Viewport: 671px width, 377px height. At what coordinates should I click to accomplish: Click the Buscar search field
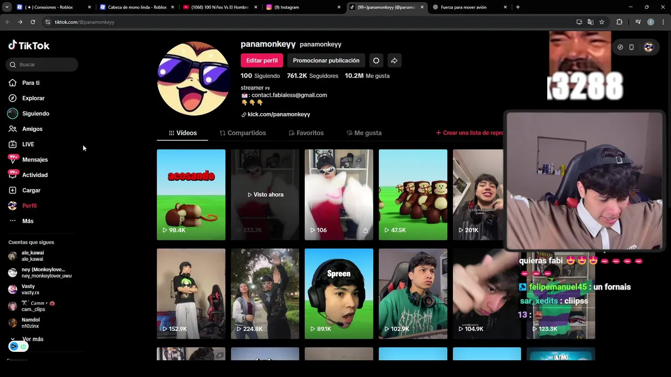tap(42, 64)
